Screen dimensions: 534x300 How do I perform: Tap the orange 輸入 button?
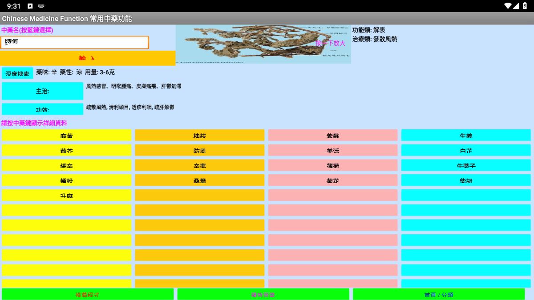click(88, 58)
